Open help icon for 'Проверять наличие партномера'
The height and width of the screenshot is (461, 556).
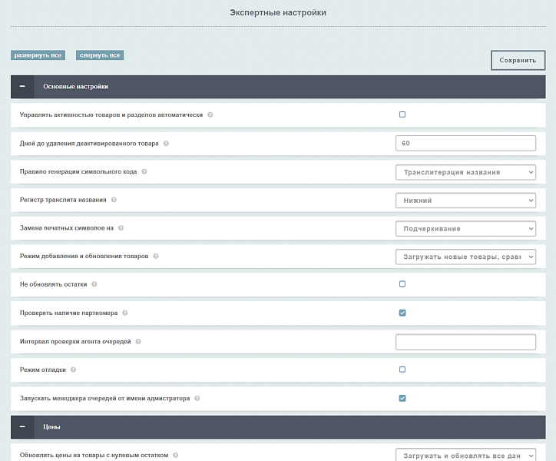click(125, 313)
